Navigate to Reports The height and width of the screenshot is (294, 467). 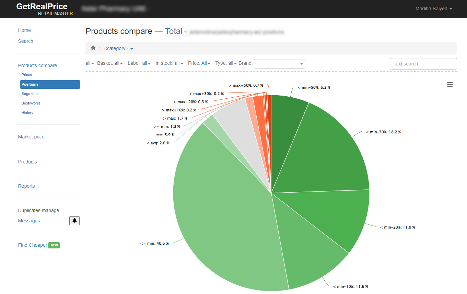(26, 186)
